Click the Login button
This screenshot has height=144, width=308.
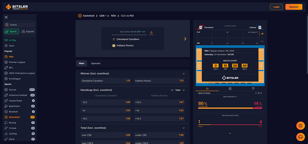pyautogui.click(x=276, y=7)
